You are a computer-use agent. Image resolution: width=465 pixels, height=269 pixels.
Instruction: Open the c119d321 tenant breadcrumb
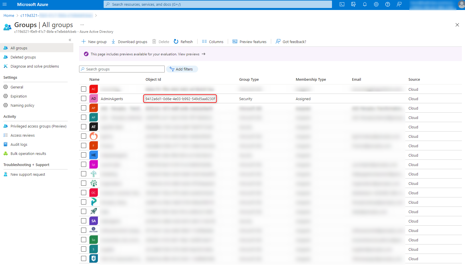pyautogui.click(x=57, y=15)
